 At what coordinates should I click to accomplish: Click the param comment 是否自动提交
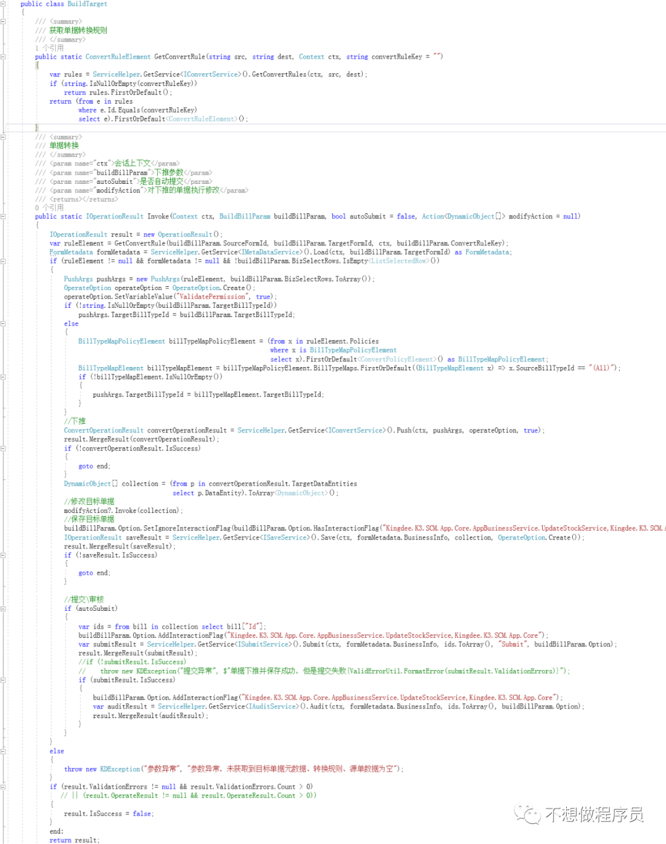tap(162, 181)
